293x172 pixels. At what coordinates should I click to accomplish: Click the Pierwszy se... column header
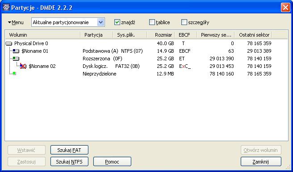[216, 35]
